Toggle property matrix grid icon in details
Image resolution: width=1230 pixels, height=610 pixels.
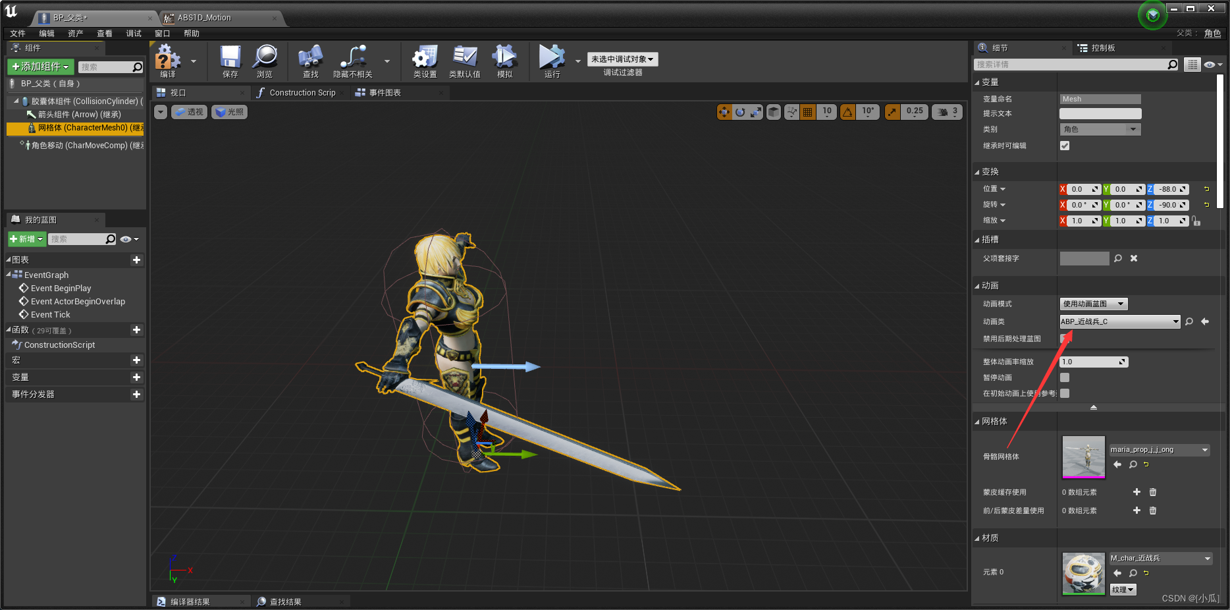1192,65
